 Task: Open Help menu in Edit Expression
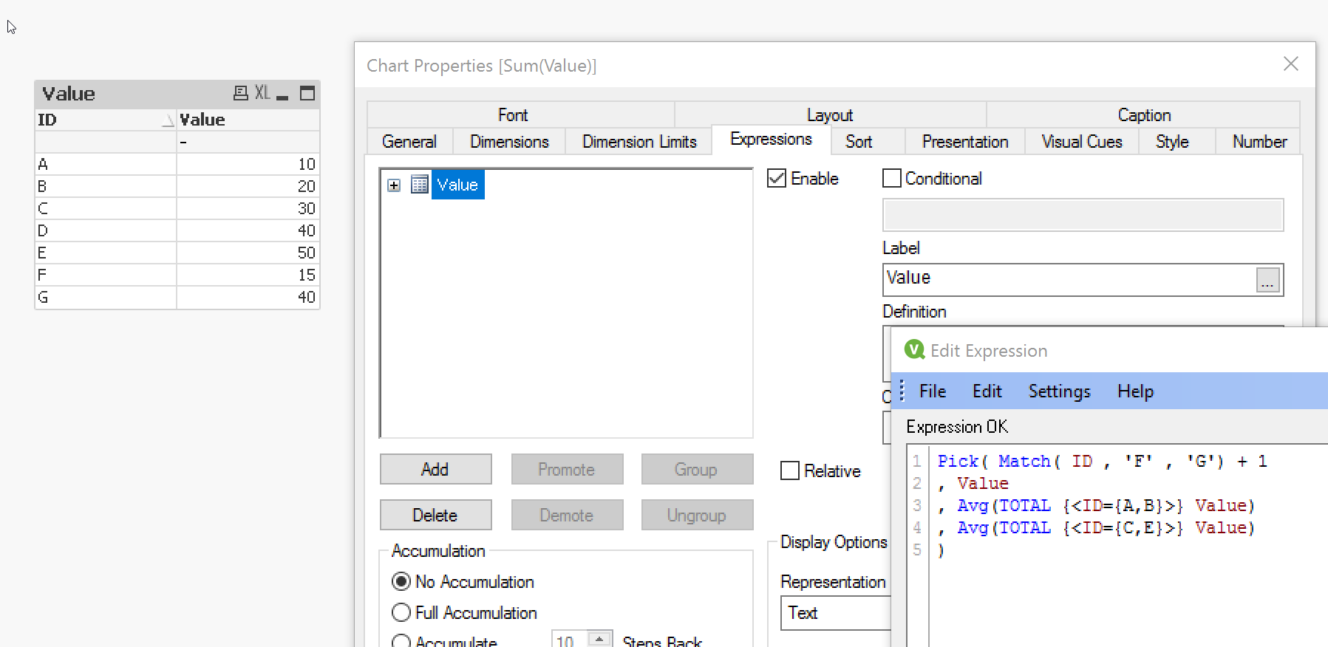pyautogui.click(x=1135, y=391)
